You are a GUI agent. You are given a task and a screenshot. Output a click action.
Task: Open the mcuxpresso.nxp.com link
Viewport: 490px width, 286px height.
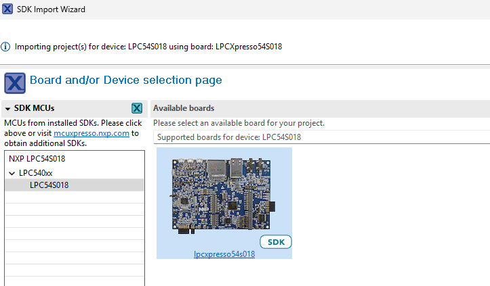point(91,133)
